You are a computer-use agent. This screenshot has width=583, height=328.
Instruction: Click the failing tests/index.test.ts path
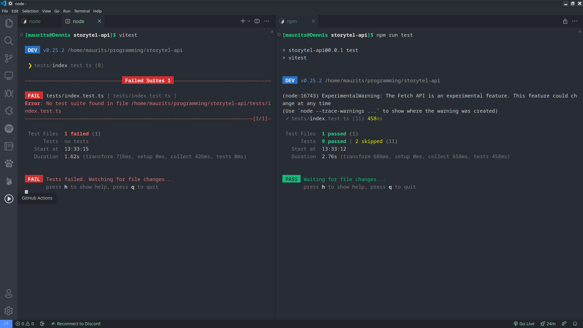coord(75,96)
